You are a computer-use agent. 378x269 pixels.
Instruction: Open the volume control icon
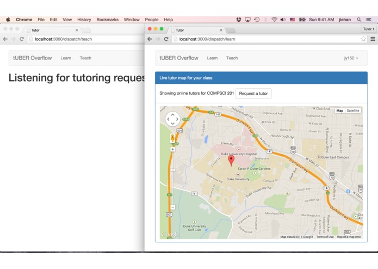(283, 20)
